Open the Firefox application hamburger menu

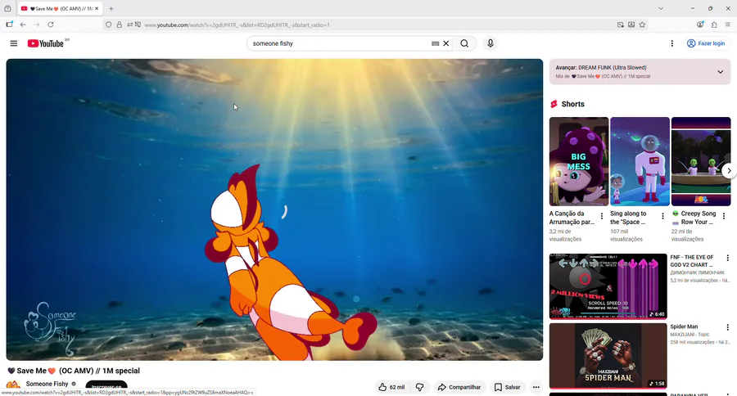pos(728,25)
